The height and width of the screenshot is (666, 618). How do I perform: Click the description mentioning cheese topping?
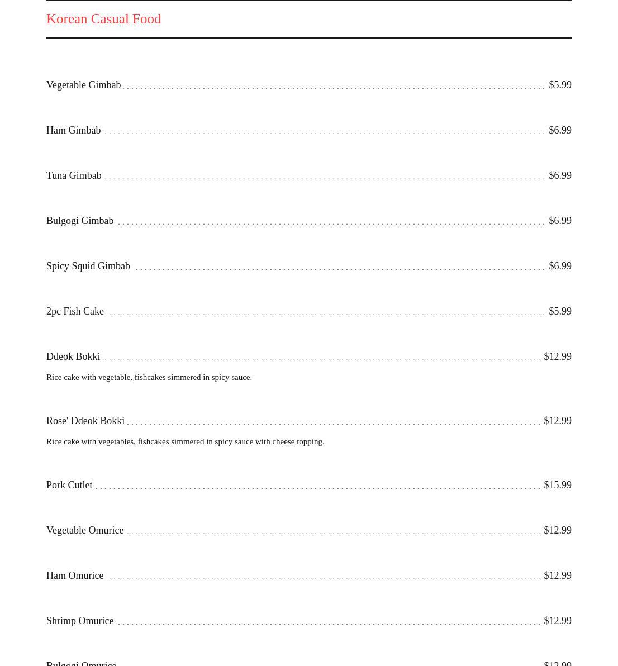click(185, 441)
